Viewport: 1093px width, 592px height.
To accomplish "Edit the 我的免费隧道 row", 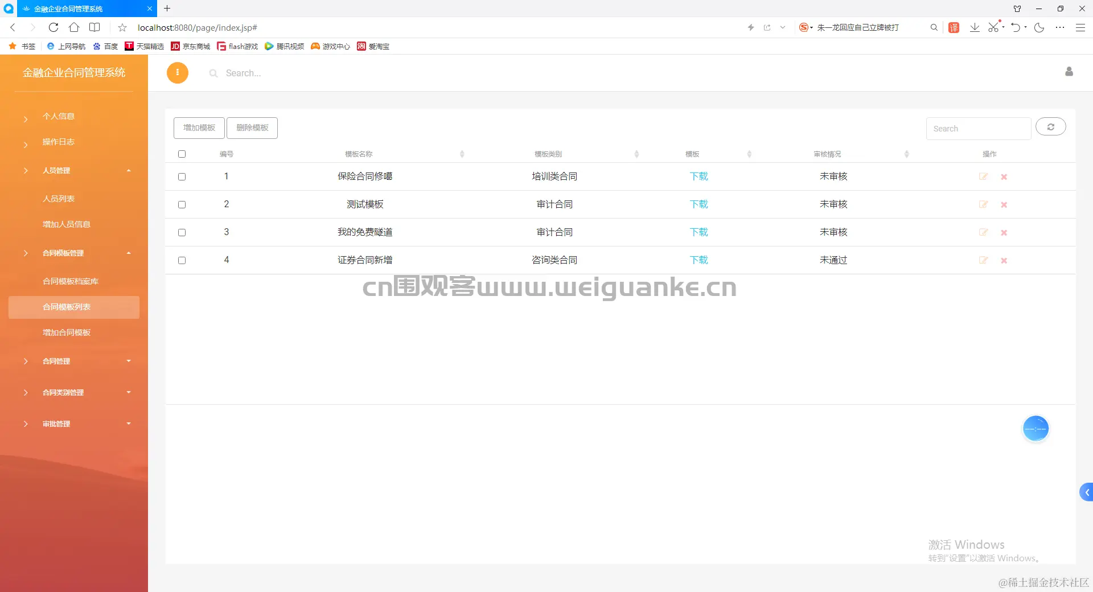I will pos(983,232).
